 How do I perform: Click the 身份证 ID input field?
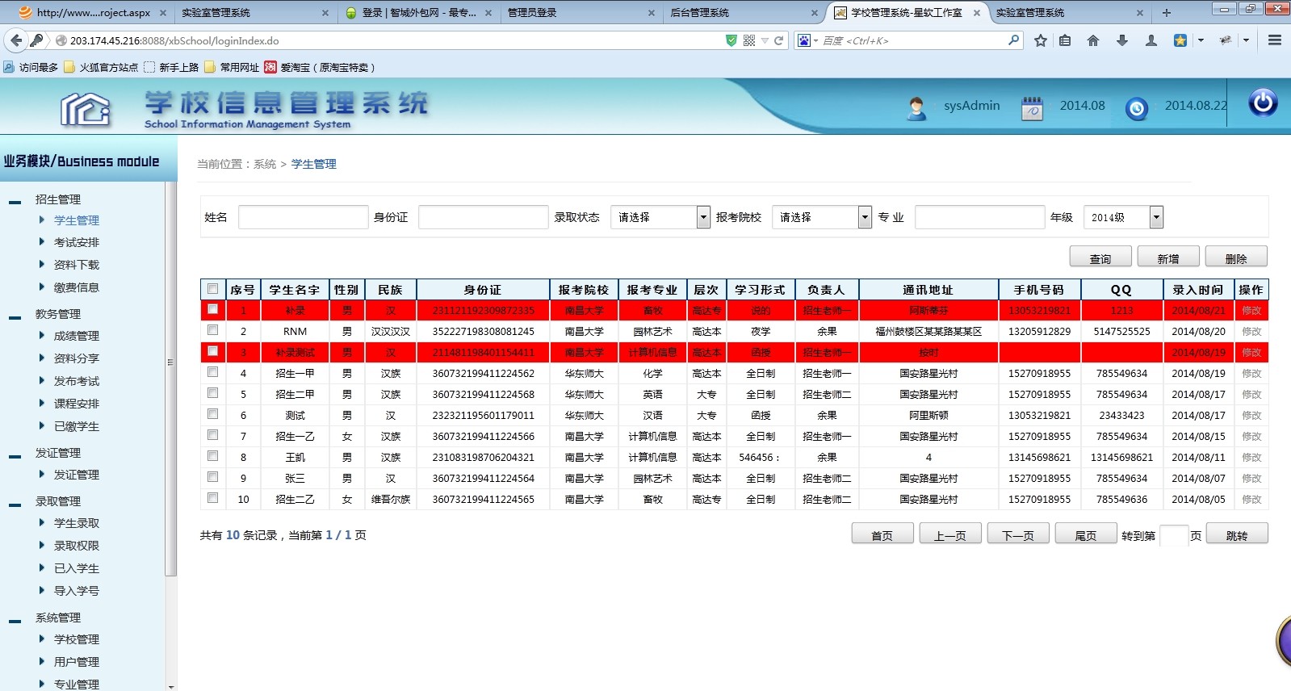click(484, 217)
